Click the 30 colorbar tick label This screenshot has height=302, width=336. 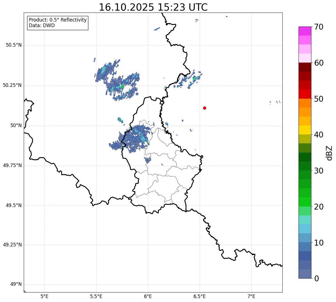pos(319,171)
